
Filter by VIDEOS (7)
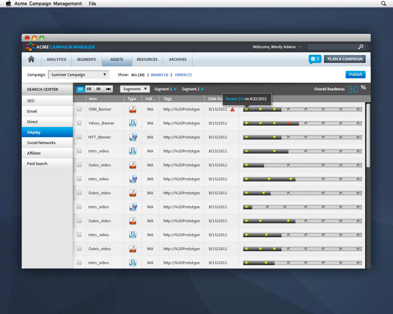183,75
